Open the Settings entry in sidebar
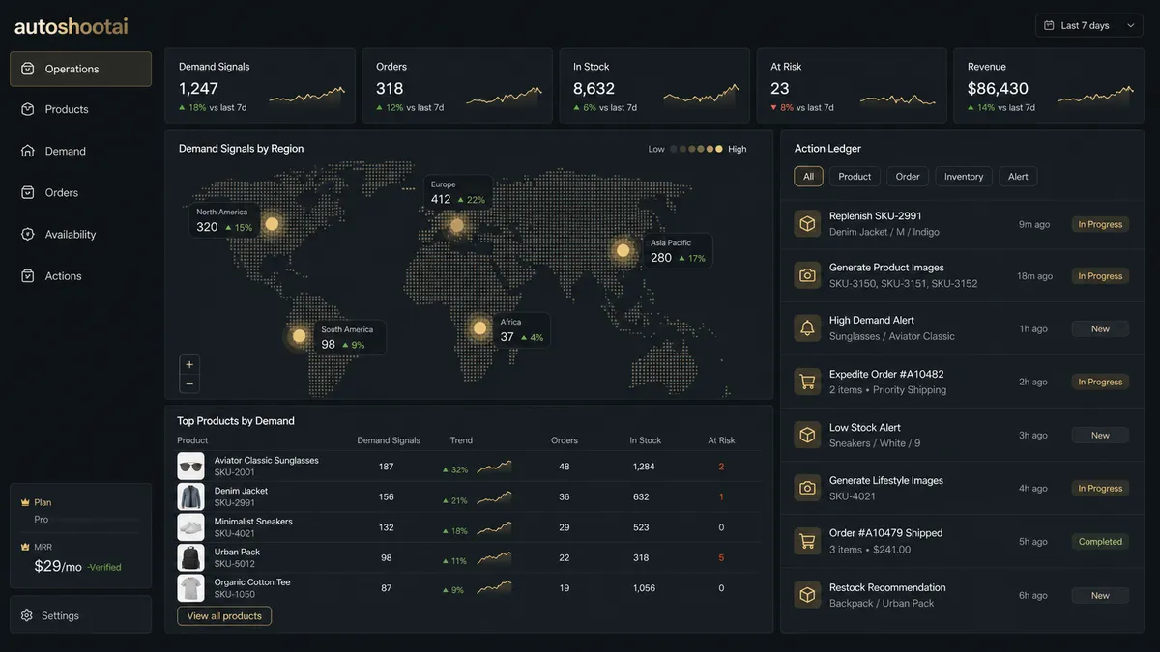Image resolution: width=1160 pixels, height=652 pixels. click(80, 615)
